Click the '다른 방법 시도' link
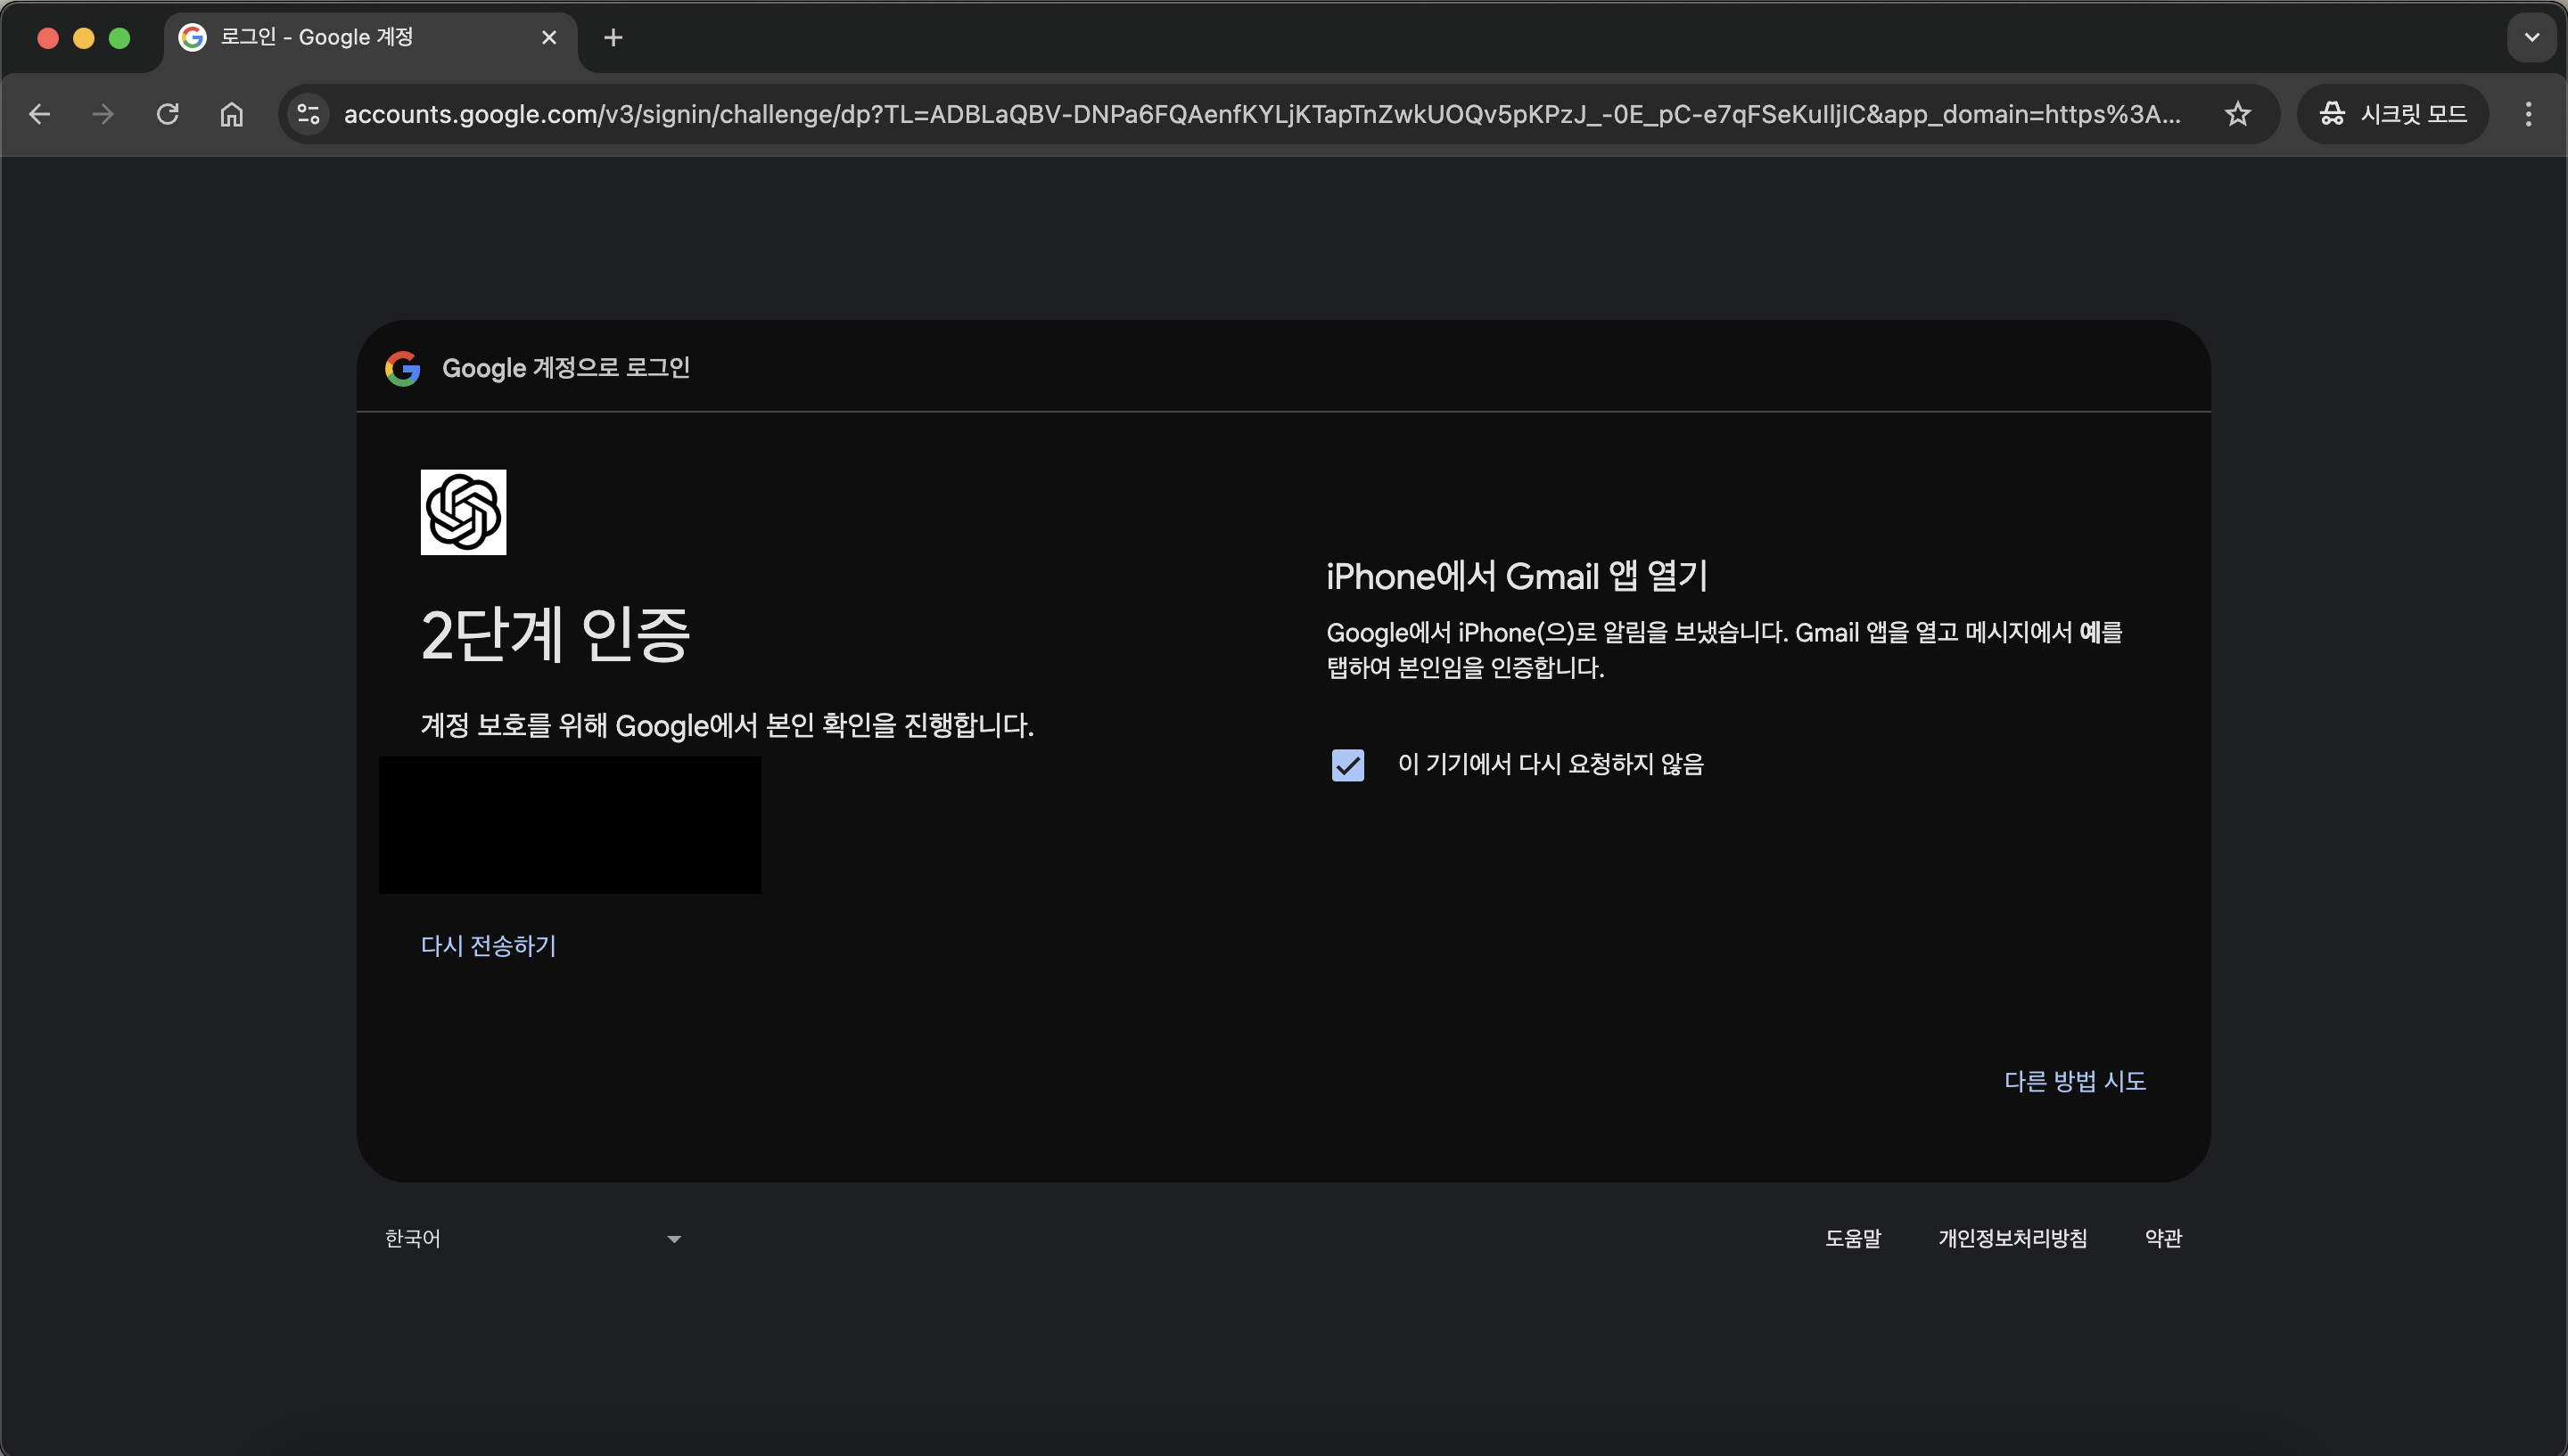 pos(2074,1081)
